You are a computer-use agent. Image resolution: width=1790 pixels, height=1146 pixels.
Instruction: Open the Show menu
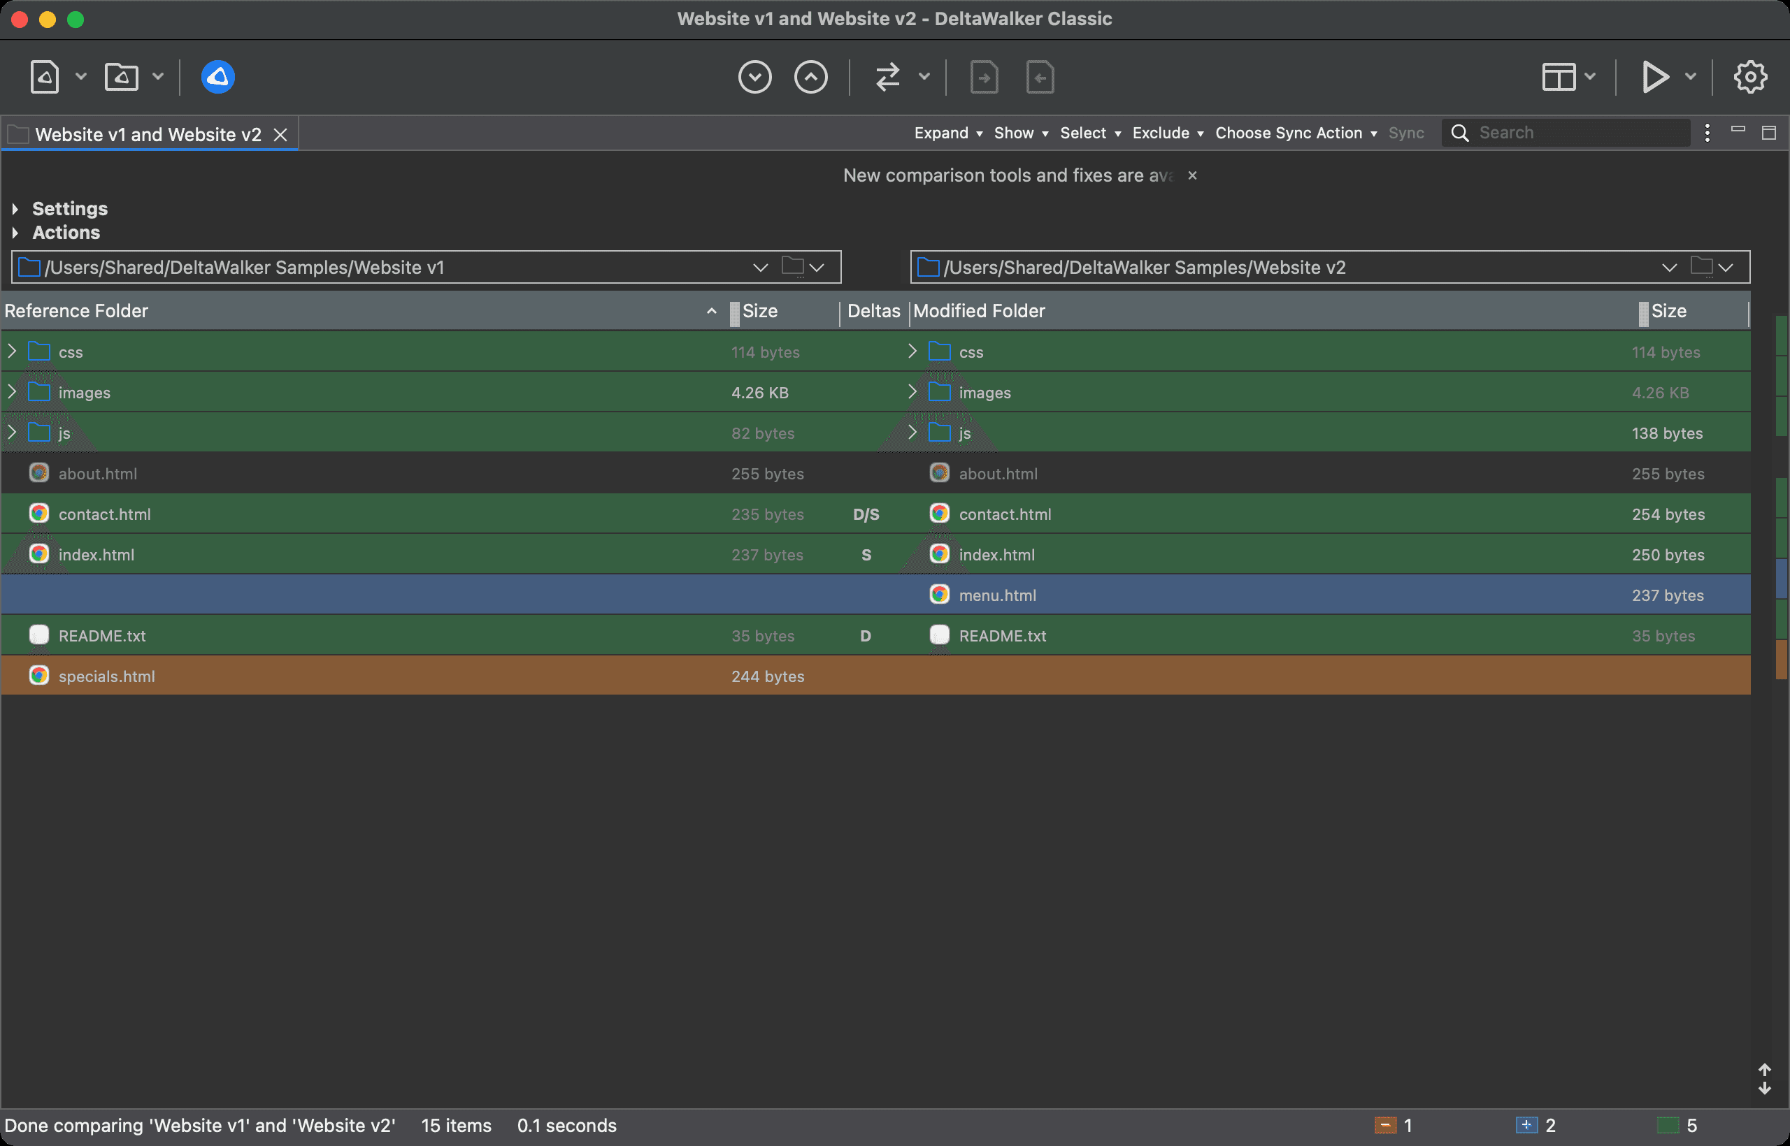coord(1021,133)
